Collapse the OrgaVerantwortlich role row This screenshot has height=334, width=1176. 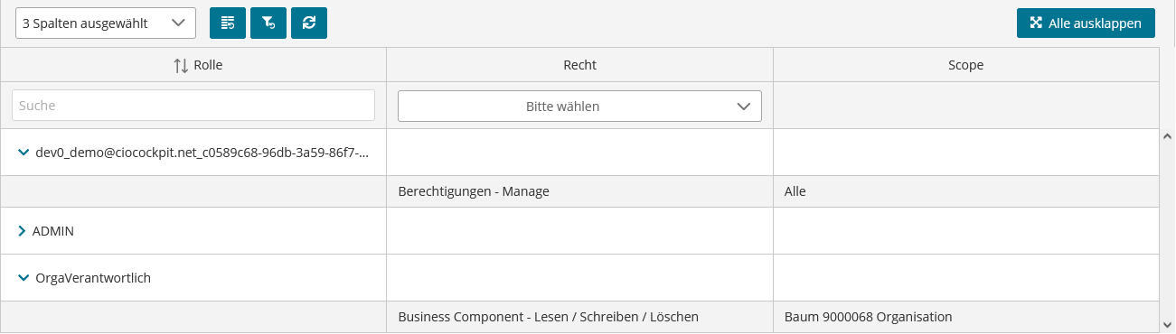pyautogui.click(x=24, y=278)
